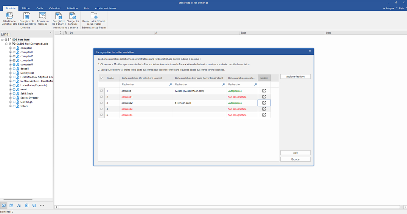Image resolution: width=407 pixels, height=214 pixels.
Task: Click the Exporter button
Action: pyautogui.click(x=295, y=160)
